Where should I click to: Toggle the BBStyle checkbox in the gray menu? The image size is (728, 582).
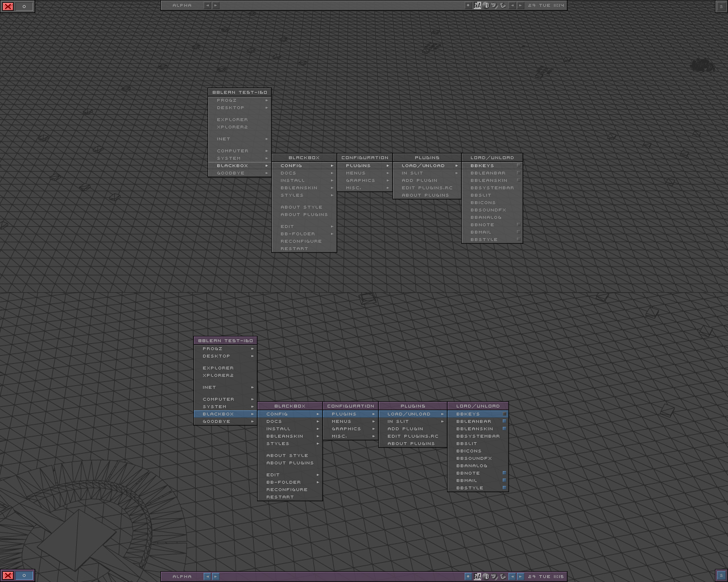coord(518,239)
